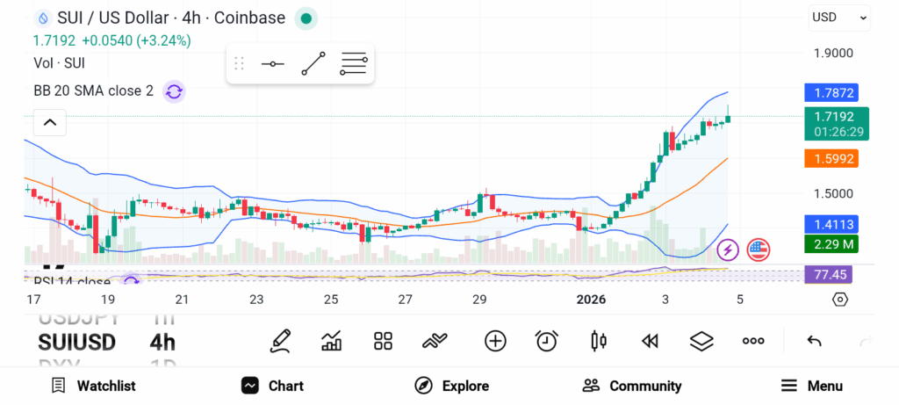The image size is (899, 405).
Task: Toggle the green market status indicator
Action: [x=306, y=18]
